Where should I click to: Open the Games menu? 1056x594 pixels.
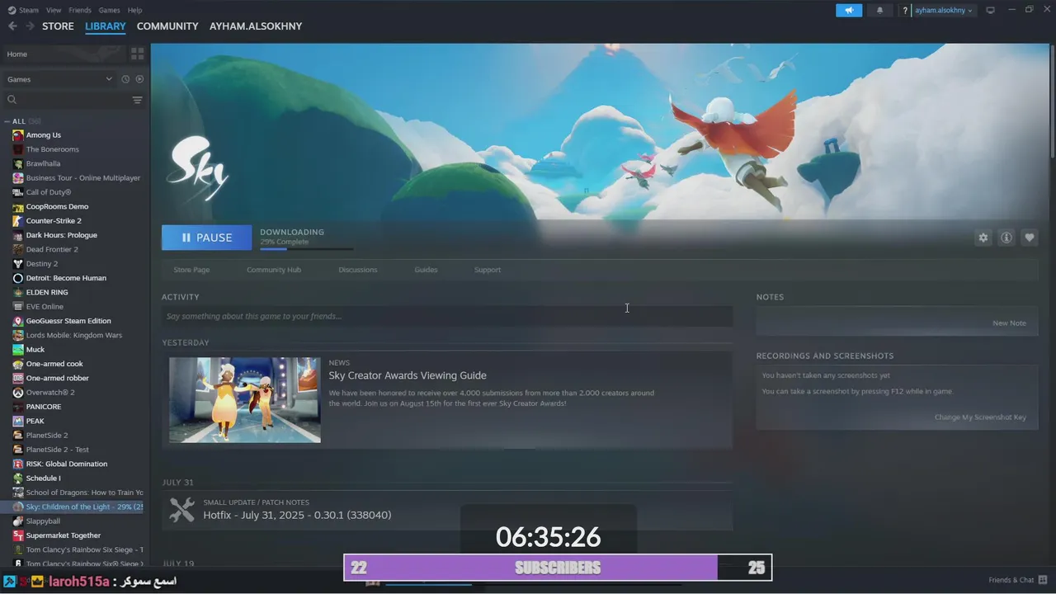109,10
